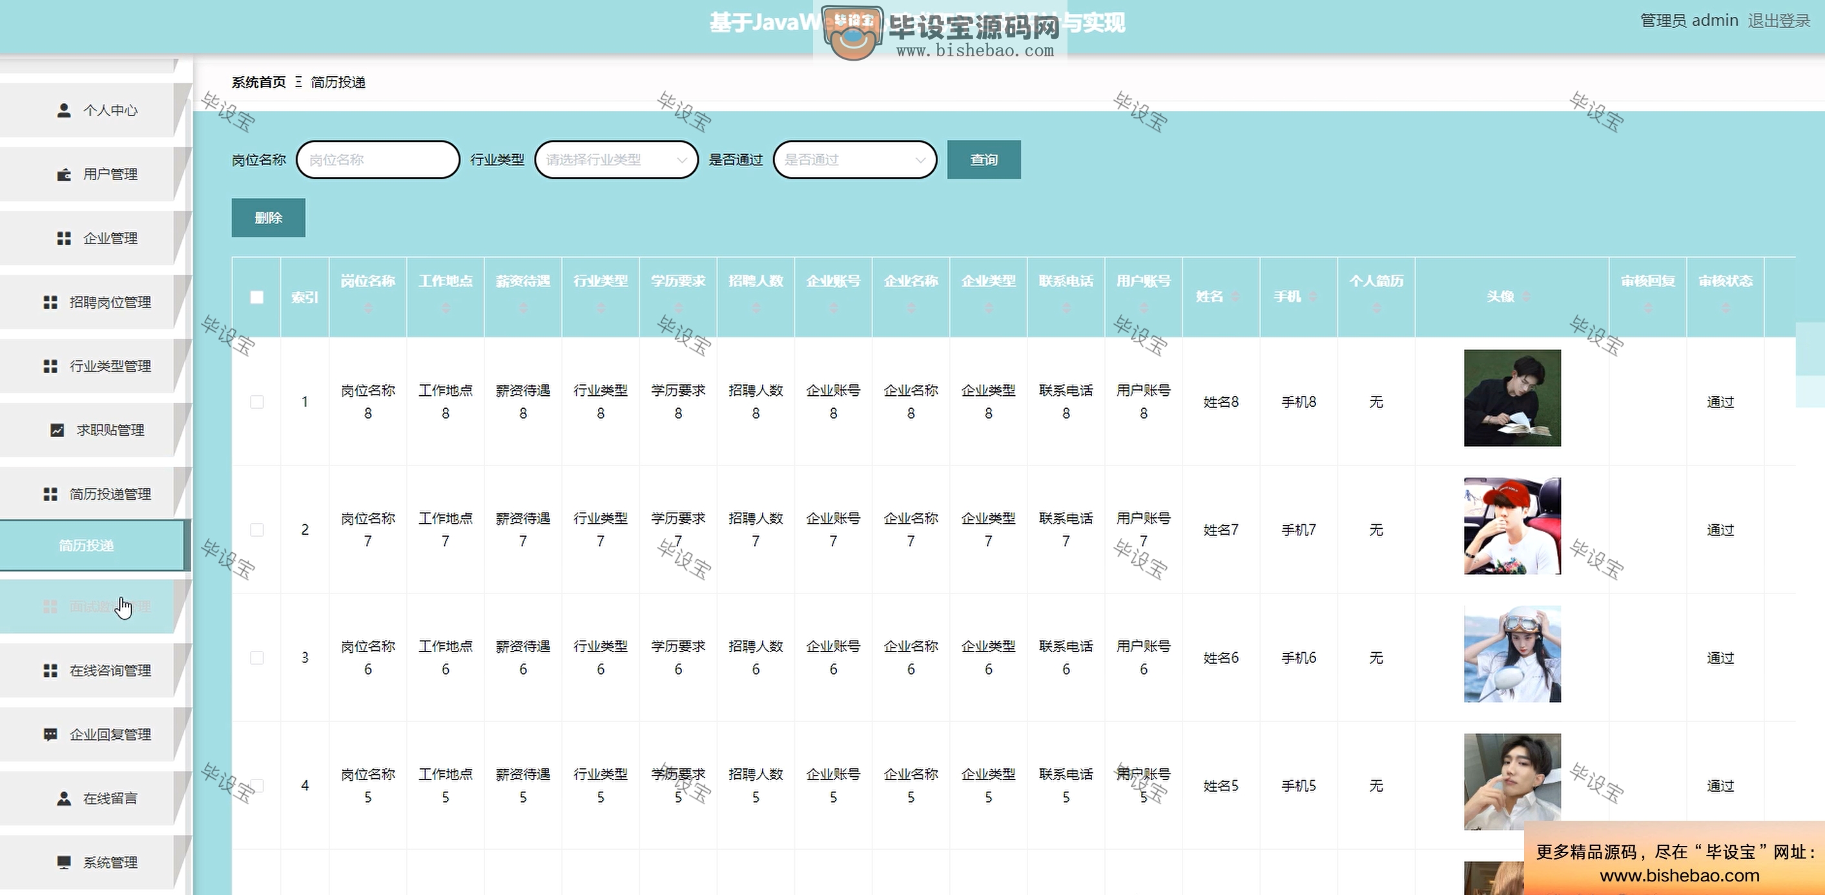Open avatar thumbnail for 姓名6
Screen dimensions: 1825x895
(1512, 654)
